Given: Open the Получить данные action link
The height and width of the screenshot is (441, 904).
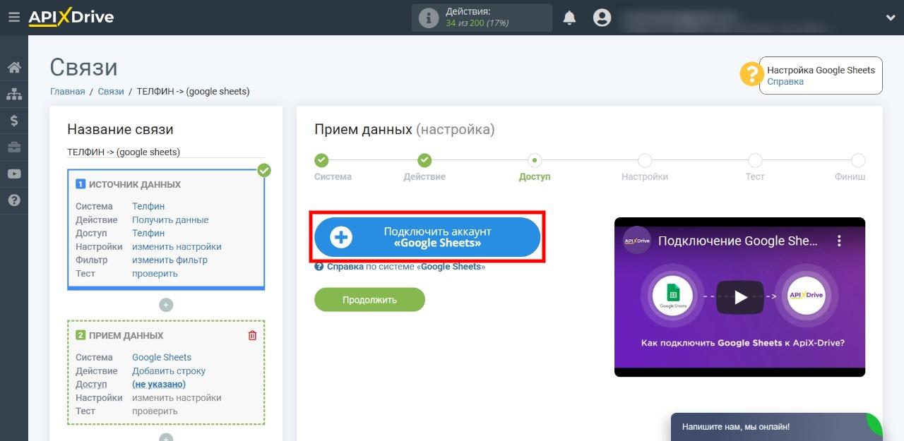Looking at the screenshot, I should [170, 219].
